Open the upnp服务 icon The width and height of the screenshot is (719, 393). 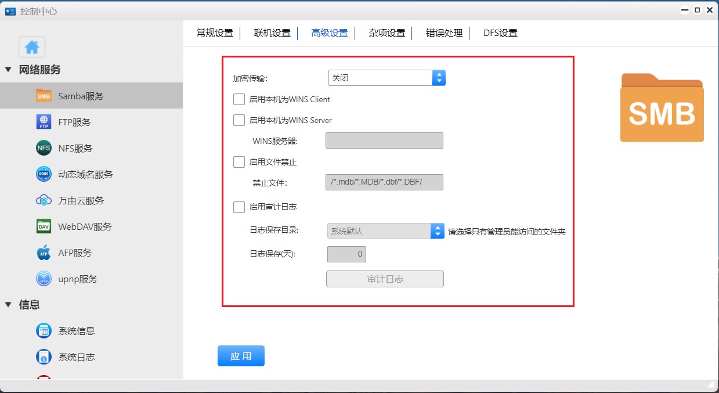44,279
